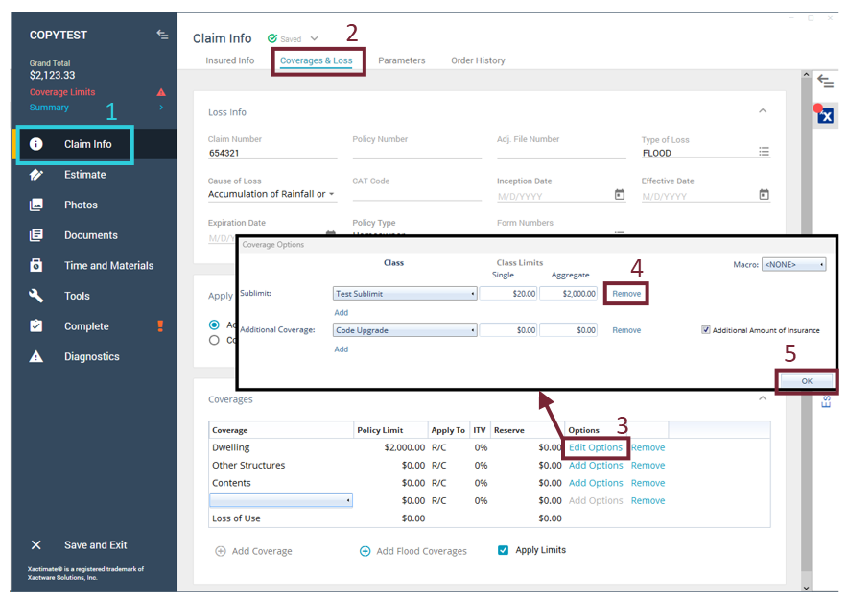Remove the Dwelling coverage
This screenshot has width=848, height=602.
tap(648, 447)
